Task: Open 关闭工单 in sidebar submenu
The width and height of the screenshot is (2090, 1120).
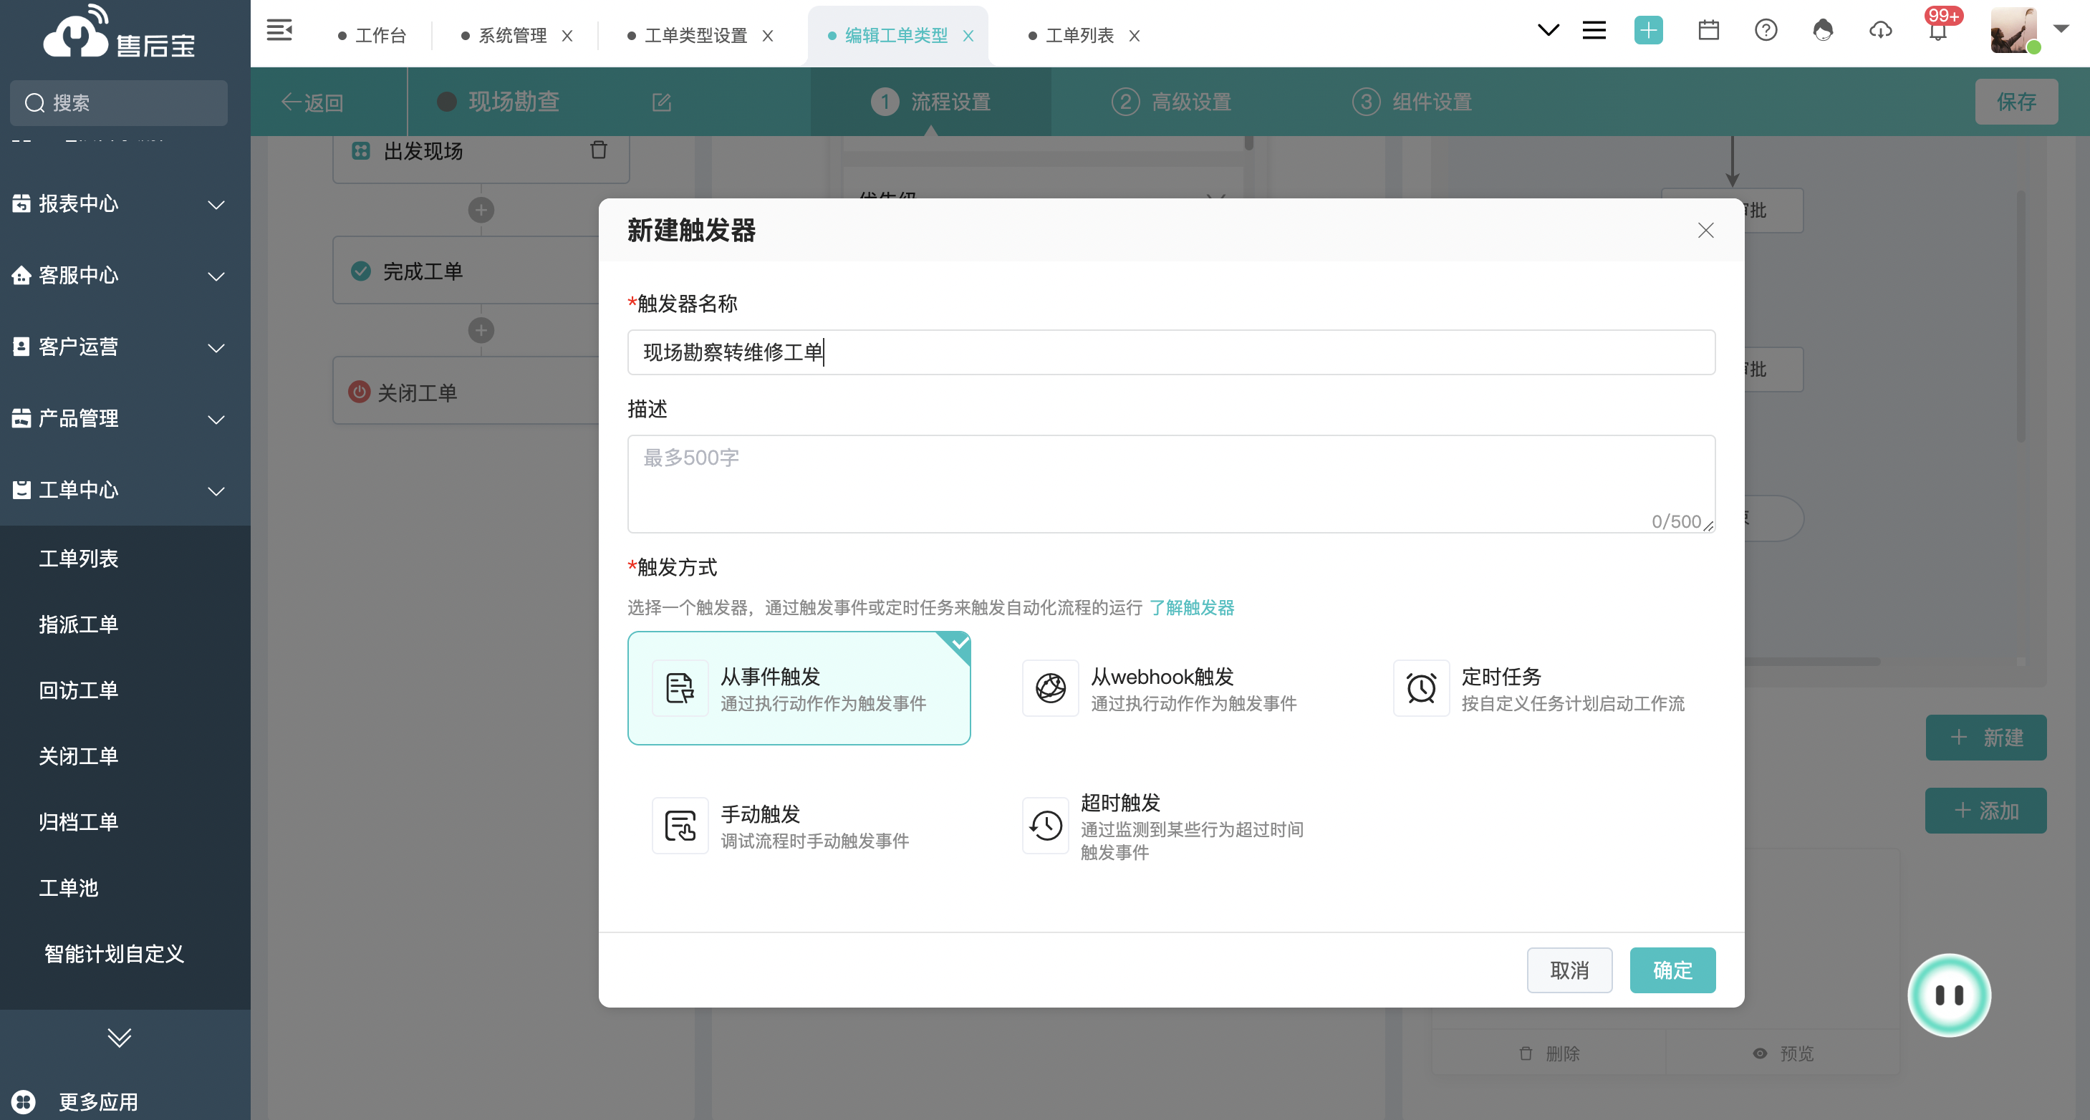Action: pyautogui.click(x=79, y=757)
